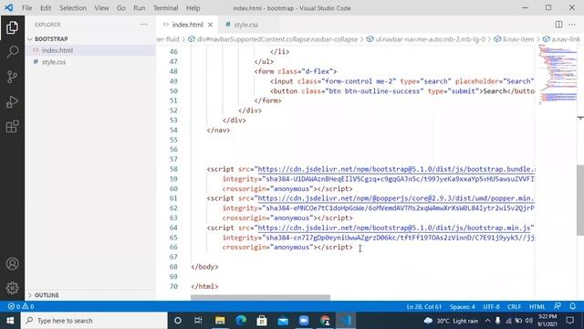Select div#navbarSupportedContent breadcrumb
Image resolution: width=584 pixels, height=329 pixels.
(273, 39)
